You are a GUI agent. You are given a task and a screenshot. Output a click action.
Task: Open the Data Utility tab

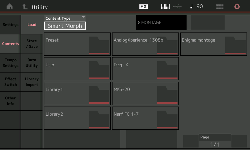coord(32,63)
